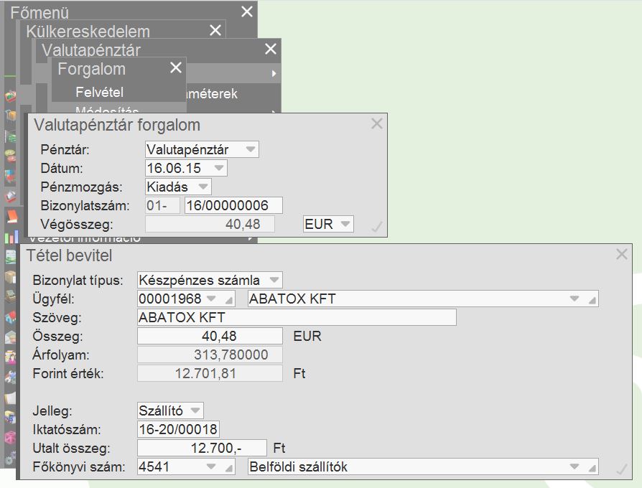Open the Főkönyvi szám 4541 dropdown arrow
The image size is (642, 488).
(211, 466)
